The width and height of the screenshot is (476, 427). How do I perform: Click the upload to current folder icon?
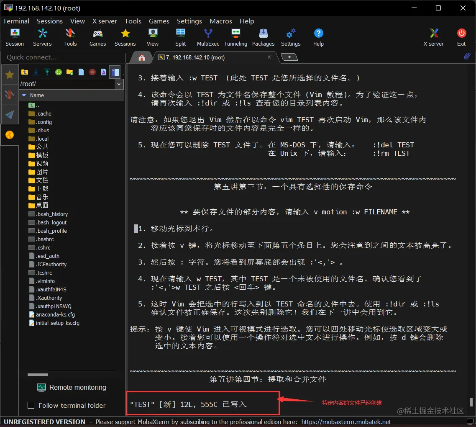pyautogui.click(x=47, y=72)
